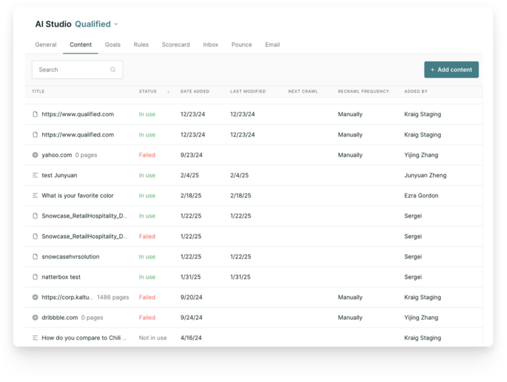The width and height of the screenshot is (507, 382).
Task: Click the 9/20/24 date cell
Action: [x=191, y=297]
